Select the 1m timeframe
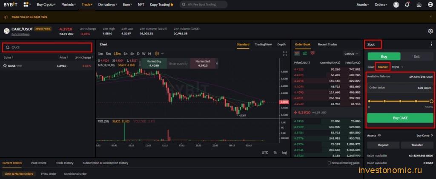Viewport: 436px width, 179px height. click(100, 54)
